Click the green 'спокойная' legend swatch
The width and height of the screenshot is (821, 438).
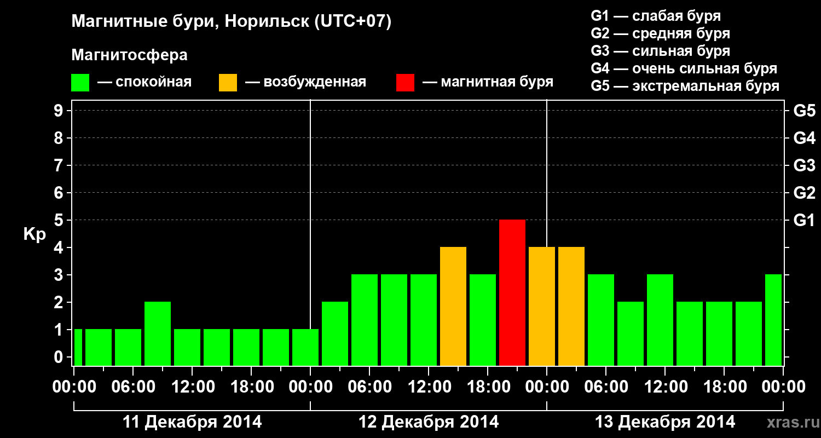point(80,83)
